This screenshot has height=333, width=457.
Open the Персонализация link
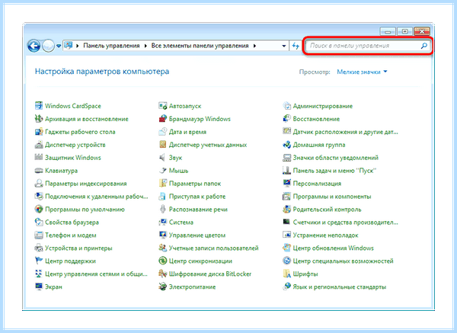(x=317, y=184)
